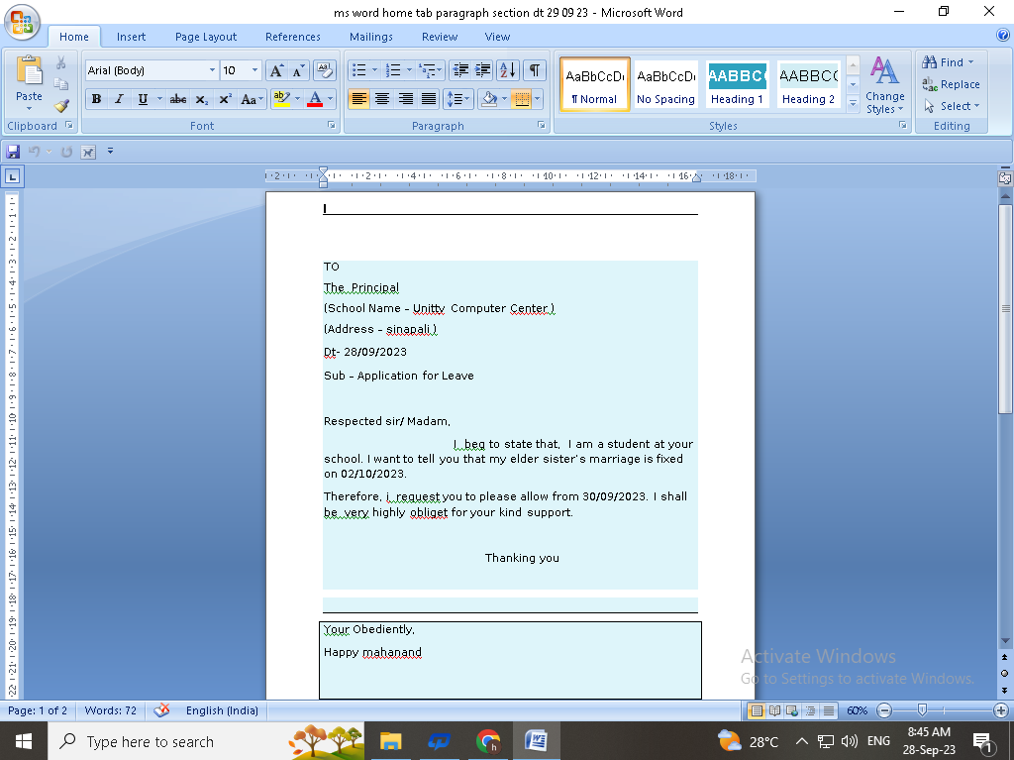The image size is (1014, 760).
Task: Toggle Italic formatting
Action: coord(119,99)
